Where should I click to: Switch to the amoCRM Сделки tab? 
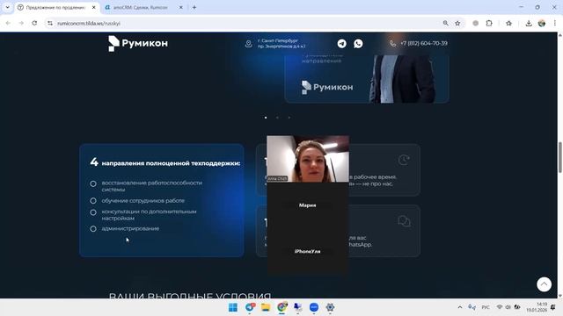point(140,7)
